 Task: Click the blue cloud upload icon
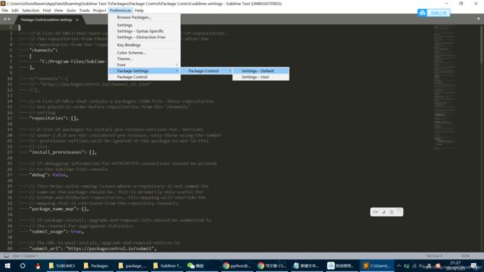point(422,13)
